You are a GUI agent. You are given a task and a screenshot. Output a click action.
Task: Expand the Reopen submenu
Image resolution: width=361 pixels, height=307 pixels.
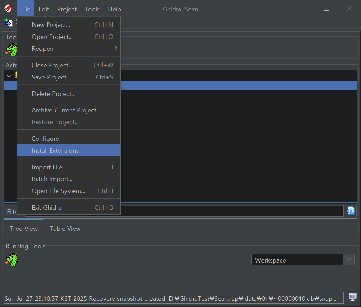pyautogui.click(x=69, y=49)
